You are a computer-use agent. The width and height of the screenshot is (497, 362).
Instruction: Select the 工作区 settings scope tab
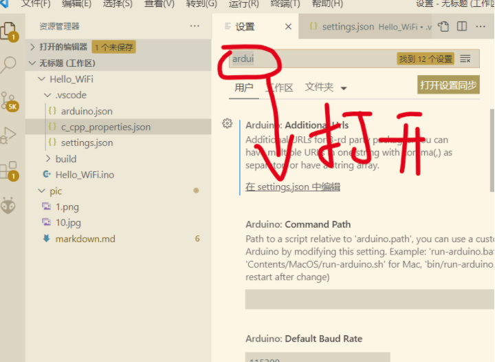click(279, 87)
